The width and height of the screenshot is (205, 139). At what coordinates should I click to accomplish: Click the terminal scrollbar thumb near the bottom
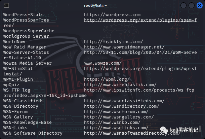(x=200, y=129)
